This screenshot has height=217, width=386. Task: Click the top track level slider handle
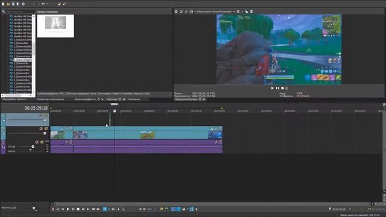[x=45, y=120]
